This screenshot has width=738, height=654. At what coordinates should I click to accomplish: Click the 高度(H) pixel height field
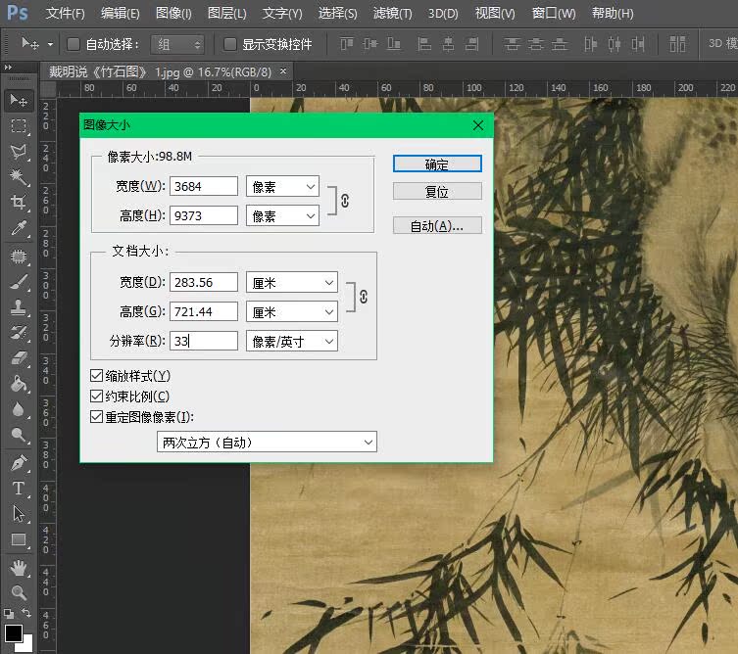(204, 215)
